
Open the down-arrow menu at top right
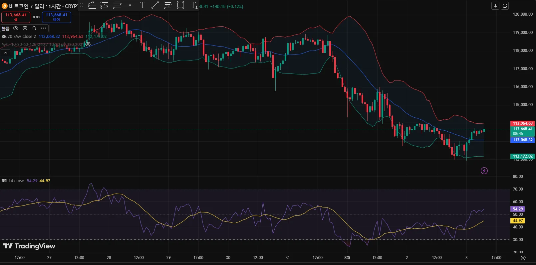[x=495, y=6]
